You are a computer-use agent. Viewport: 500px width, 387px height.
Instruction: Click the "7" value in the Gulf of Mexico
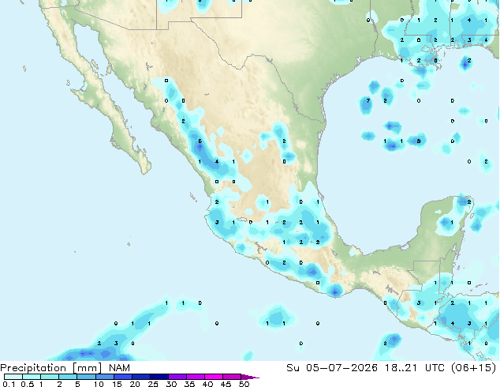[x=368, y=101]
